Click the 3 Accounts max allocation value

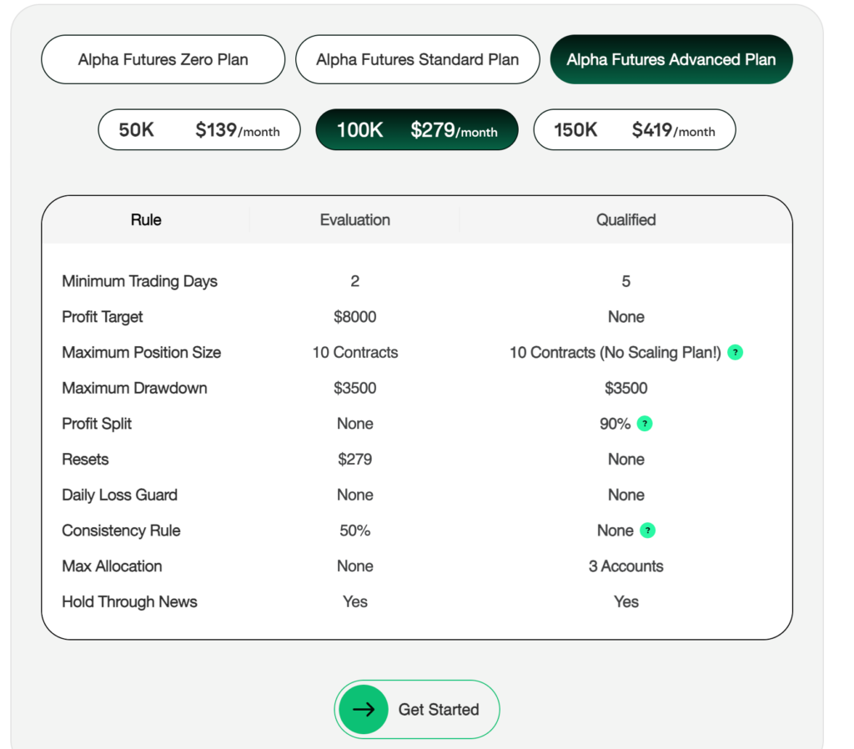coord(625,566)
